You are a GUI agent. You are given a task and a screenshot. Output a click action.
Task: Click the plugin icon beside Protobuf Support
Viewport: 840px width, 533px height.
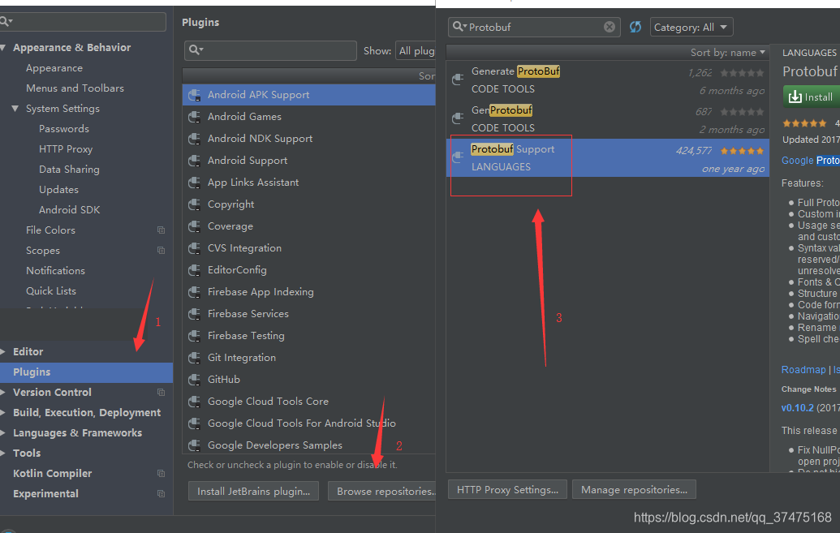click(x=458, y=157)
